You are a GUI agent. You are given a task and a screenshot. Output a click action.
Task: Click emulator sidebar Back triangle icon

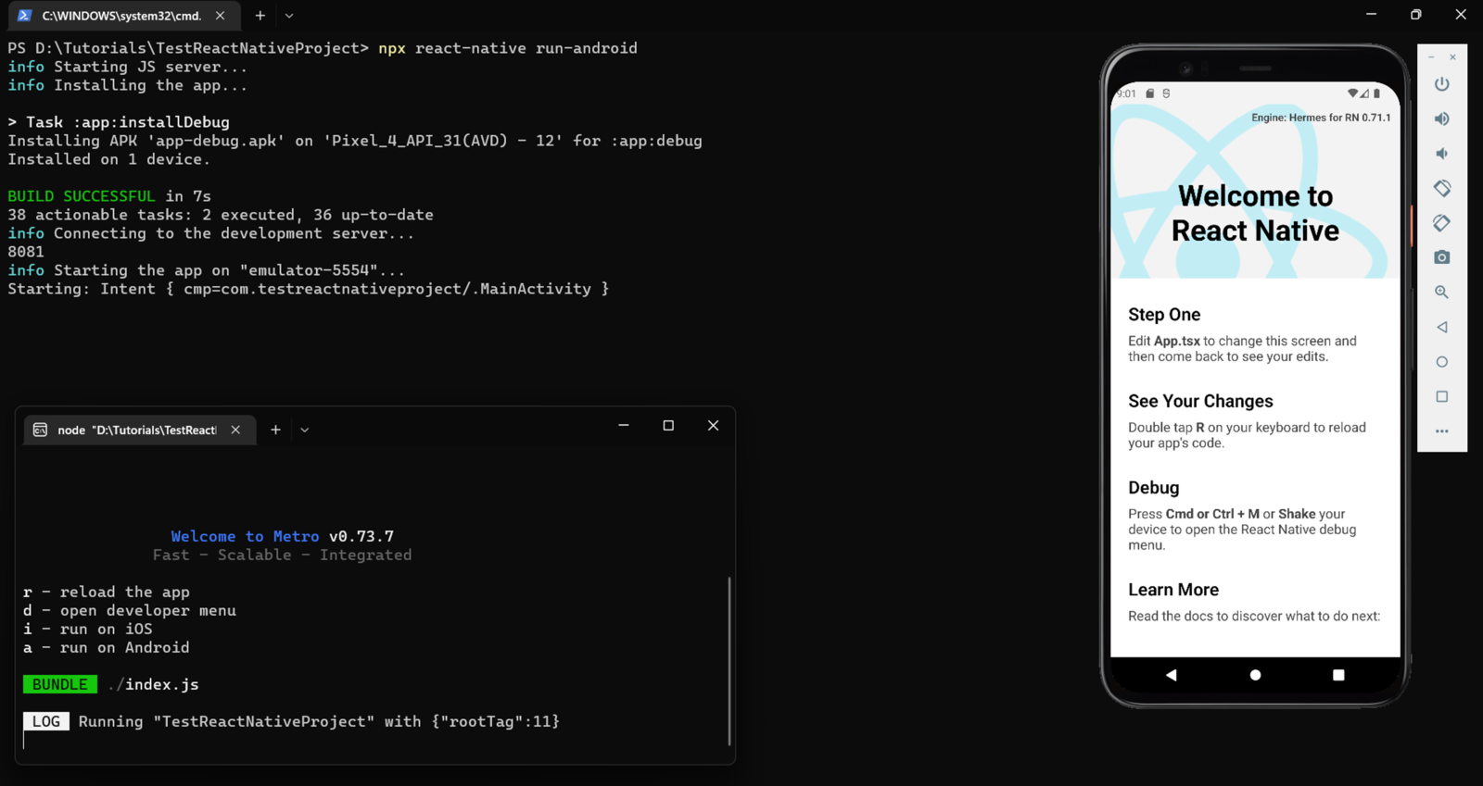point(1441,327)
